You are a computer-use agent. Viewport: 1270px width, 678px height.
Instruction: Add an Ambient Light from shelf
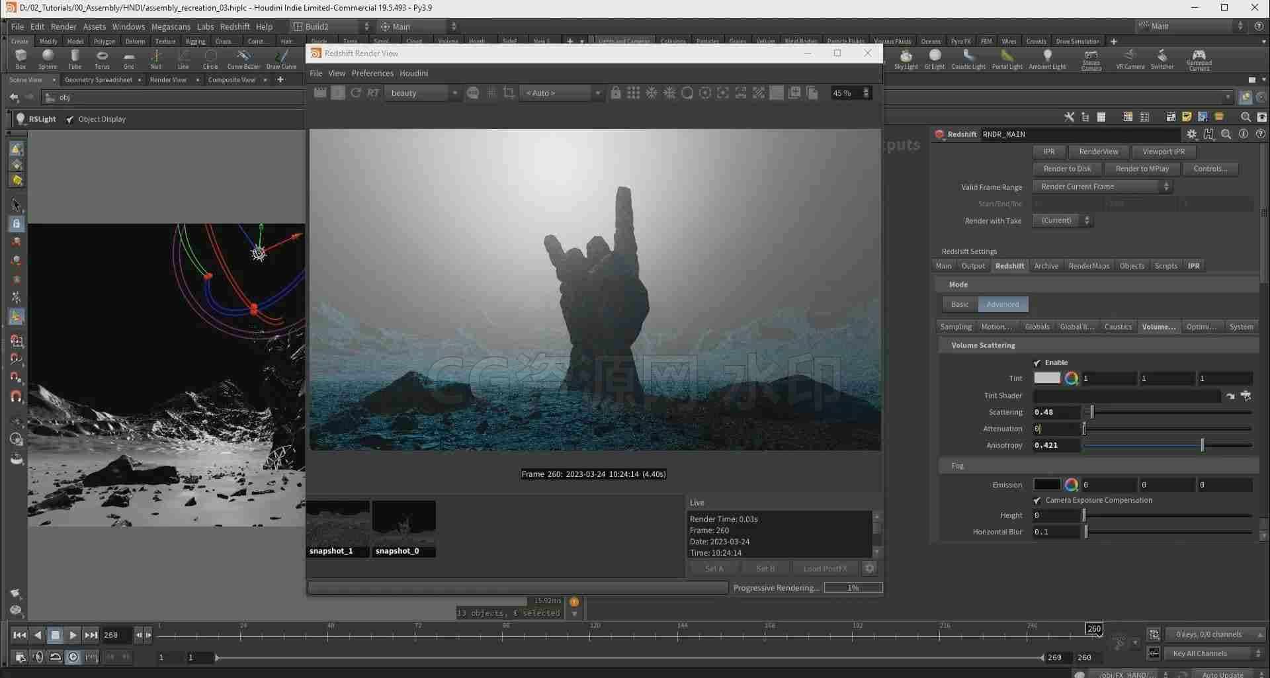pyautogui.click(x=1047, y=59)
